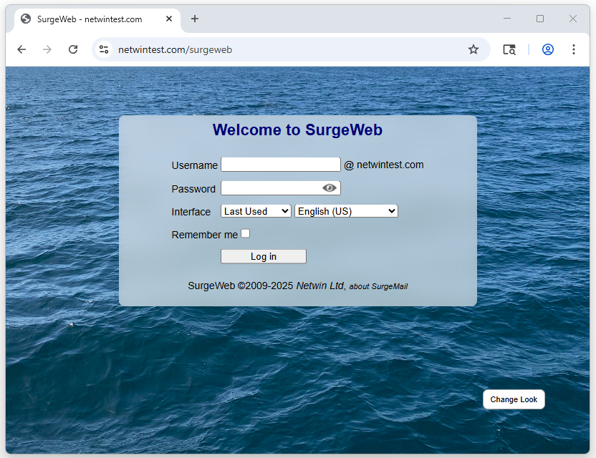Click the browser forward arrow
This screenshot has height=458, width=596.
coord(47,49)
